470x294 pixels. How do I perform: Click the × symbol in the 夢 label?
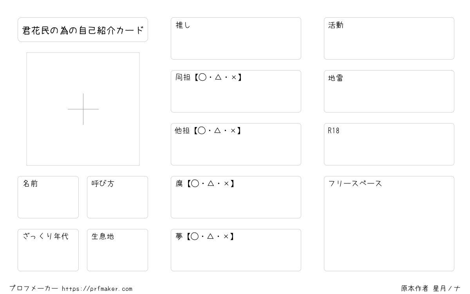pyautogui.click(x=226, y=236)
